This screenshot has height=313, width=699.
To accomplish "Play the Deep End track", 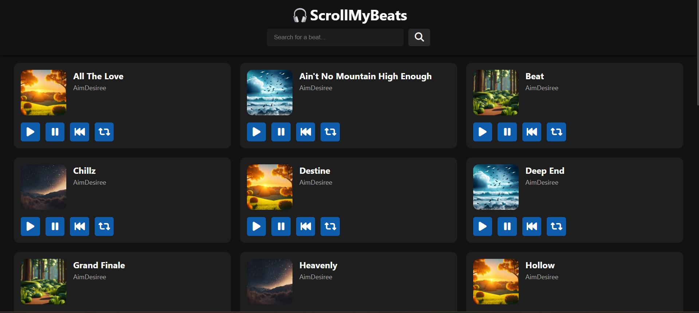I will point(483,226).
